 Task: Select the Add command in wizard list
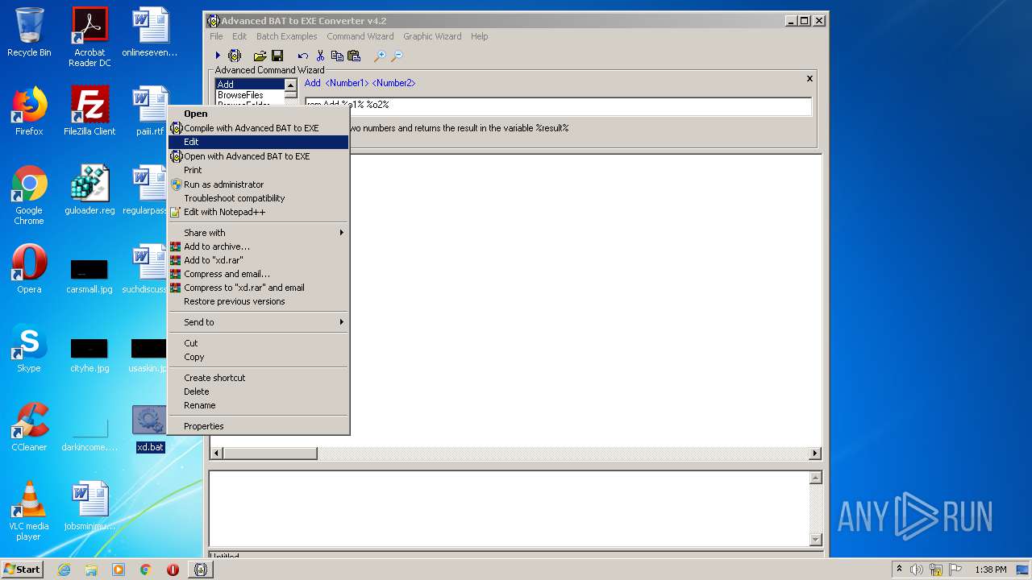point(250,85)
